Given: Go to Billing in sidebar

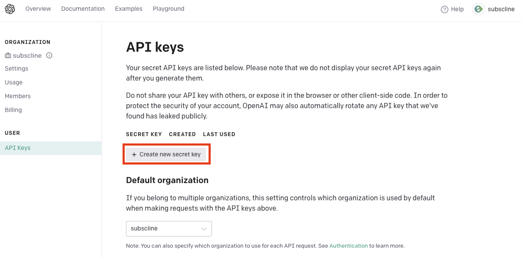Looking at the screenshot, I should coord(13,110).
